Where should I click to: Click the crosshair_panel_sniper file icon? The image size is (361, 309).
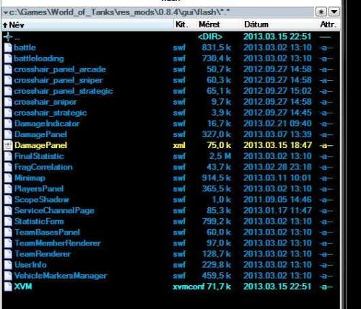[x=8, y=80]
